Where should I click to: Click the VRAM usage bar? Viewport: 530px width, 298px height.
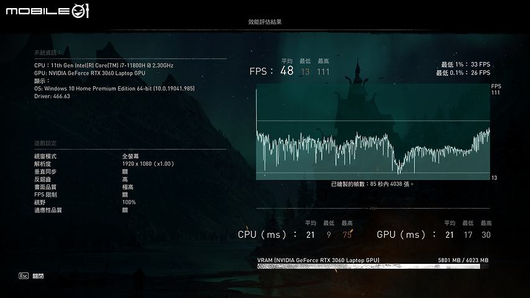pos(373,266)
